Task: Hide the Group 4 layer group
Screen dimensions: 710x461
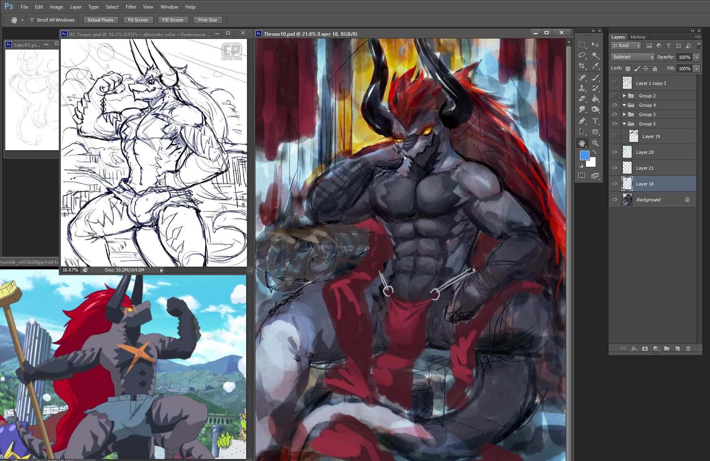Action: click(x=615, y=105)
